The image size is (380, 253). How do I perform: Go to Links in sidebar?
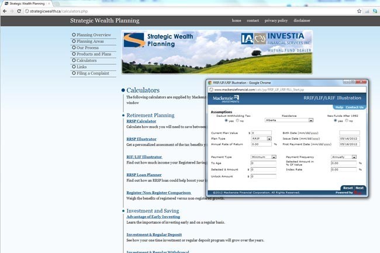pos(81,67)
